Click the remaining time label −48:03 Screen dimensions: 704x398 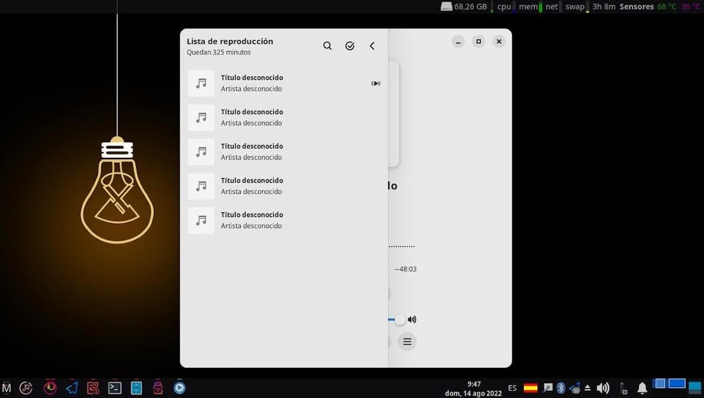[406, 269]
